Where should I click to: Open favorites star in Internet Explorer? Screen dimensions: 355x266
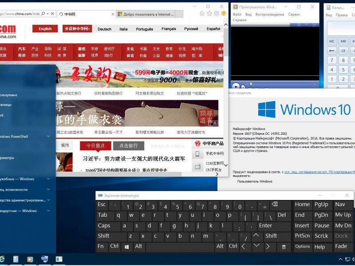(x=209, y=14)
